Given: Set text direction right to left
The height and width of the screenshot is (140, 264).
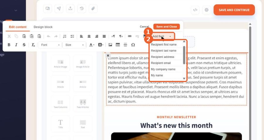Looking at the screenshot, I should 121,36.
